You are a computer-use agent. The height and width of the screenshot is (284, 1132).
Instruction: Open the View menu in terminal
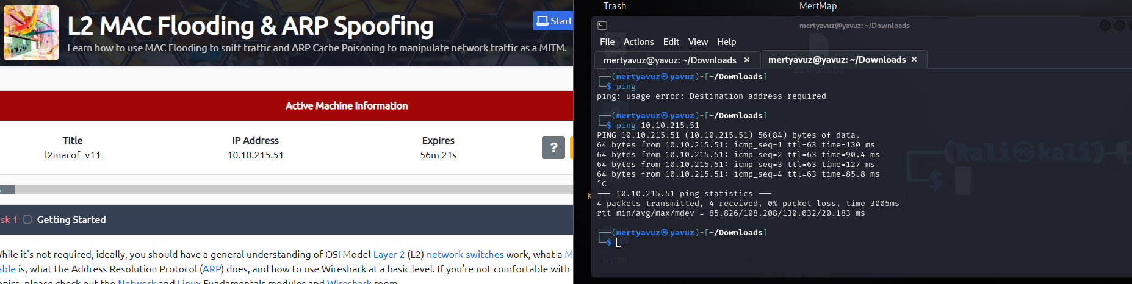[698, 42]
